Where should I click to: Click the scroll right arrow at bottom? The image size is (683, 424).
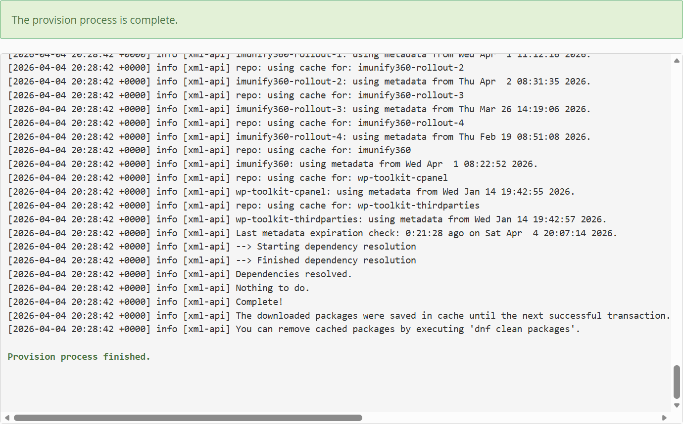(x=665, y=418)
